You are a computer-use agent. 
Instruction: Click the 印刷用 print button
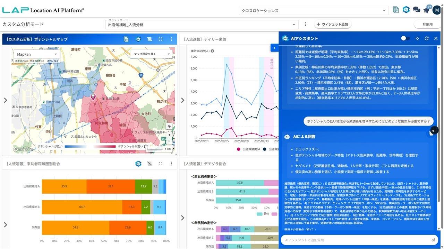point(427,24)
